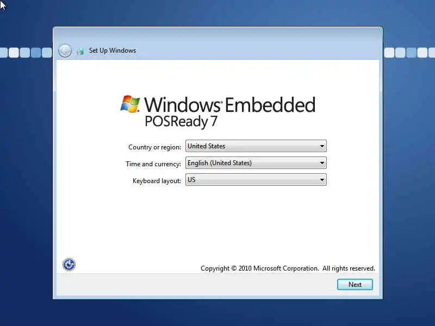The width and height of the screenshot is (435, 326).
Task: Open the Country or region dropdown
Action: pos(256,146)
